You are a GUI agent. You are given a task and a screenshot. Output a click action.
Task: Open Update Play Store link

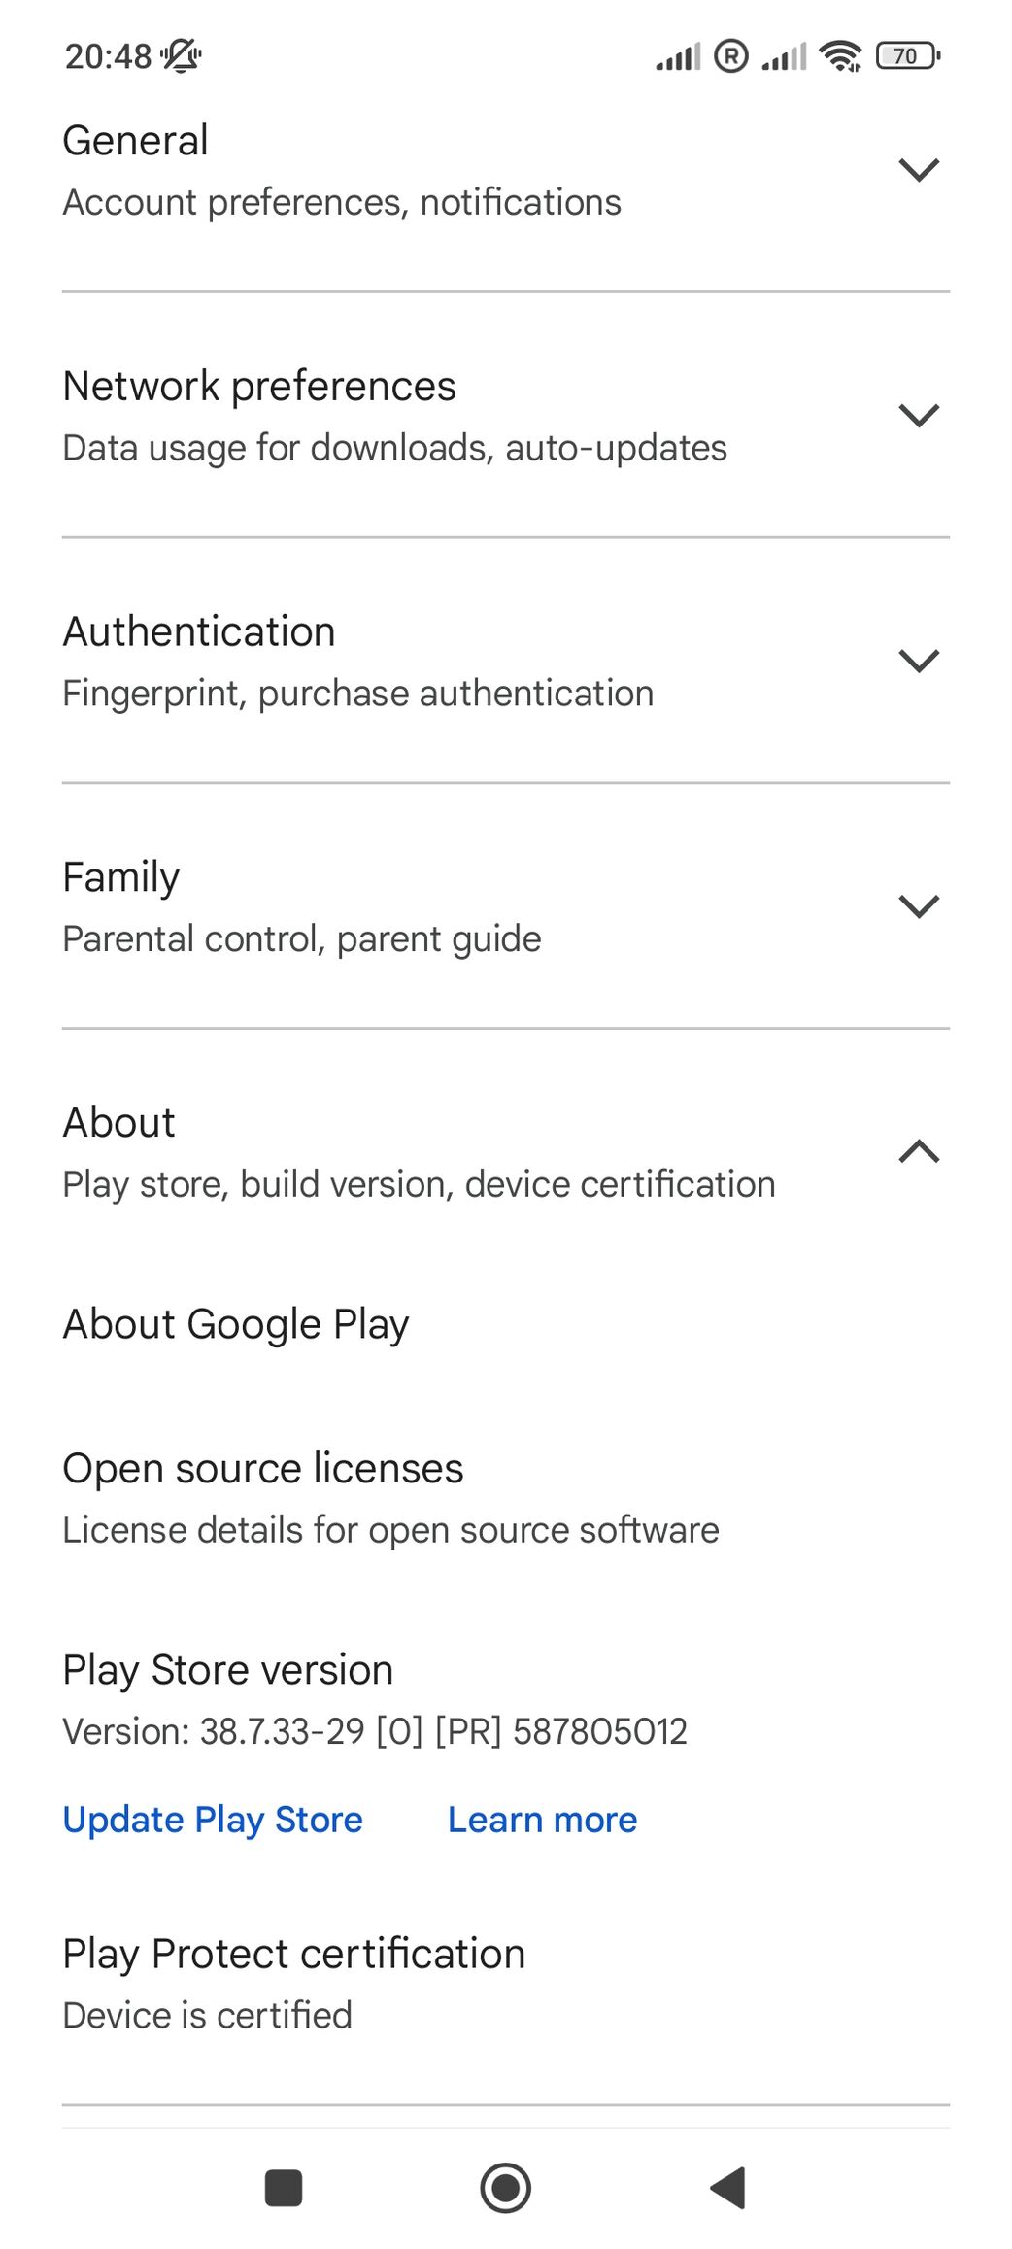pos(213,1820)
